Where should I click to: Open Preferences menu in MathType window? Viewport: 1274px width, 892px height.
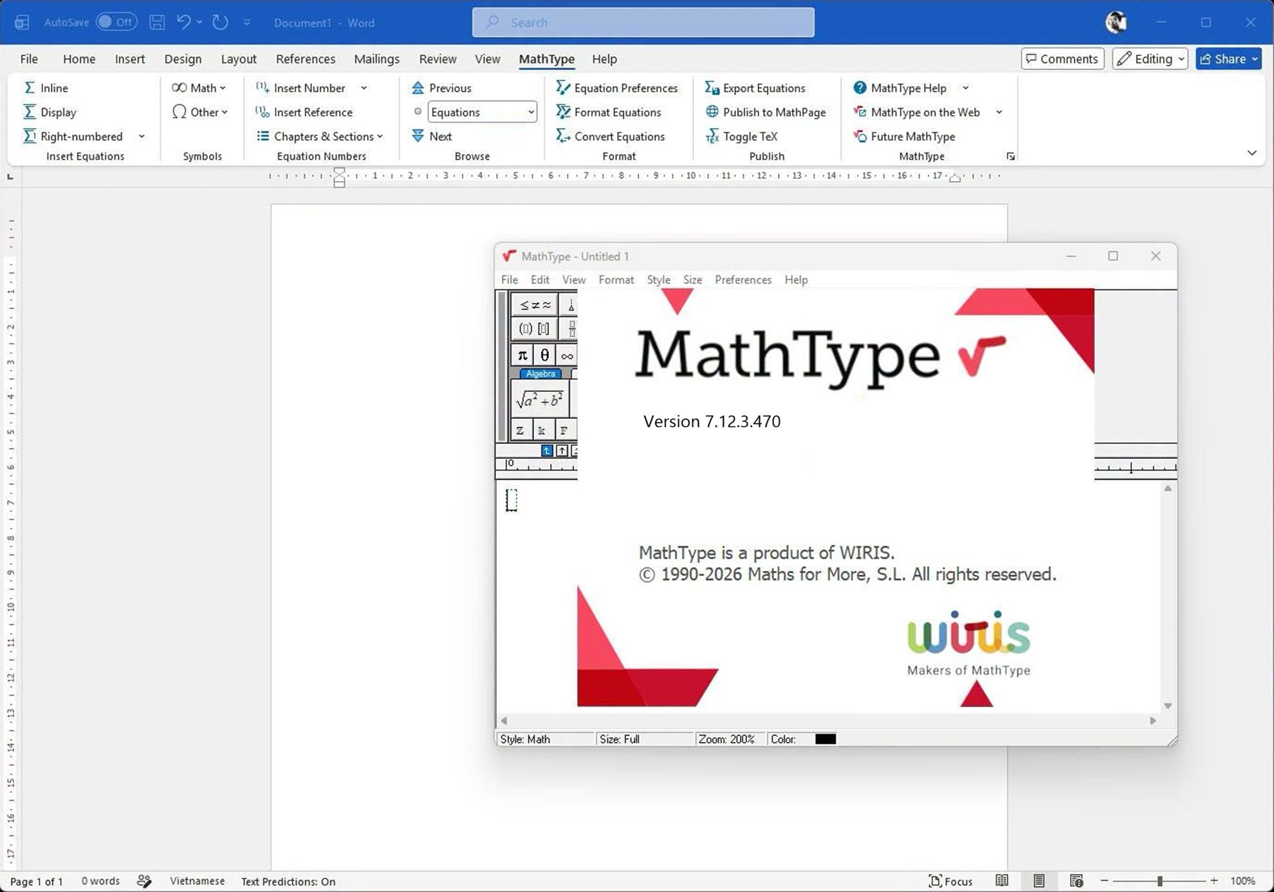click(x=743, y=279)
